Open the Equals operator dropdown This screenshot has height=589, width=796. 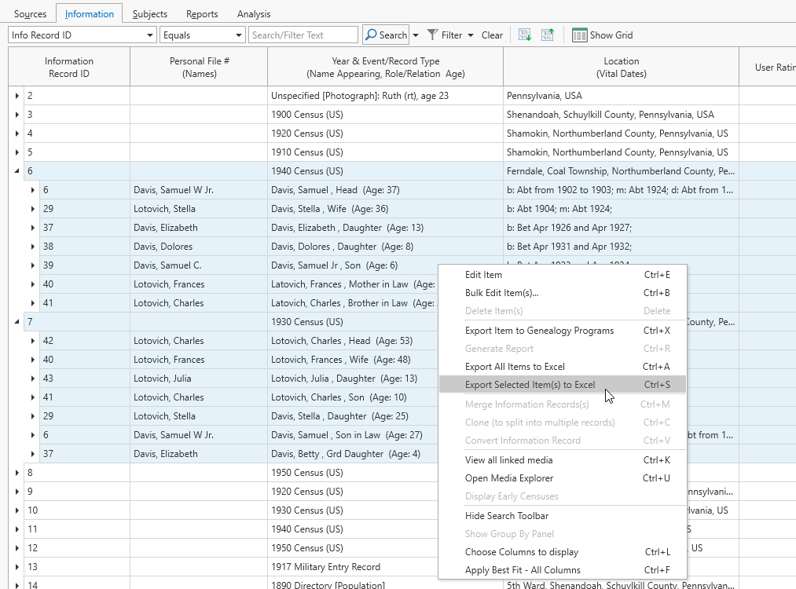239,35
